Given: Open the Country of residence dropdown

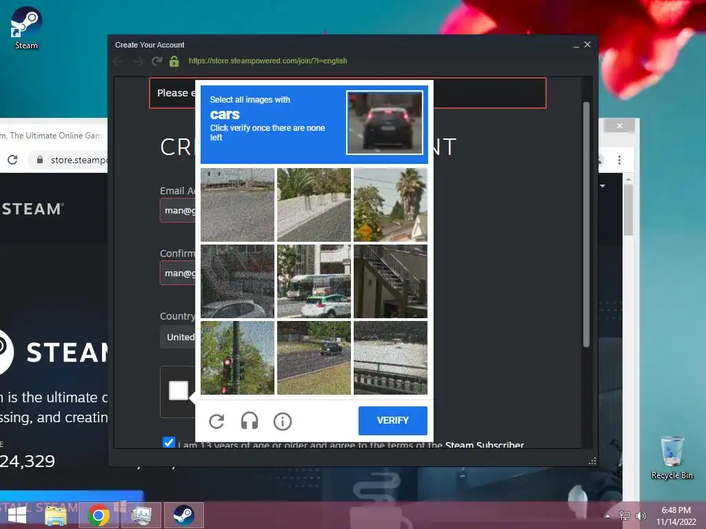Looking at the screenshot, I should 178,337.
